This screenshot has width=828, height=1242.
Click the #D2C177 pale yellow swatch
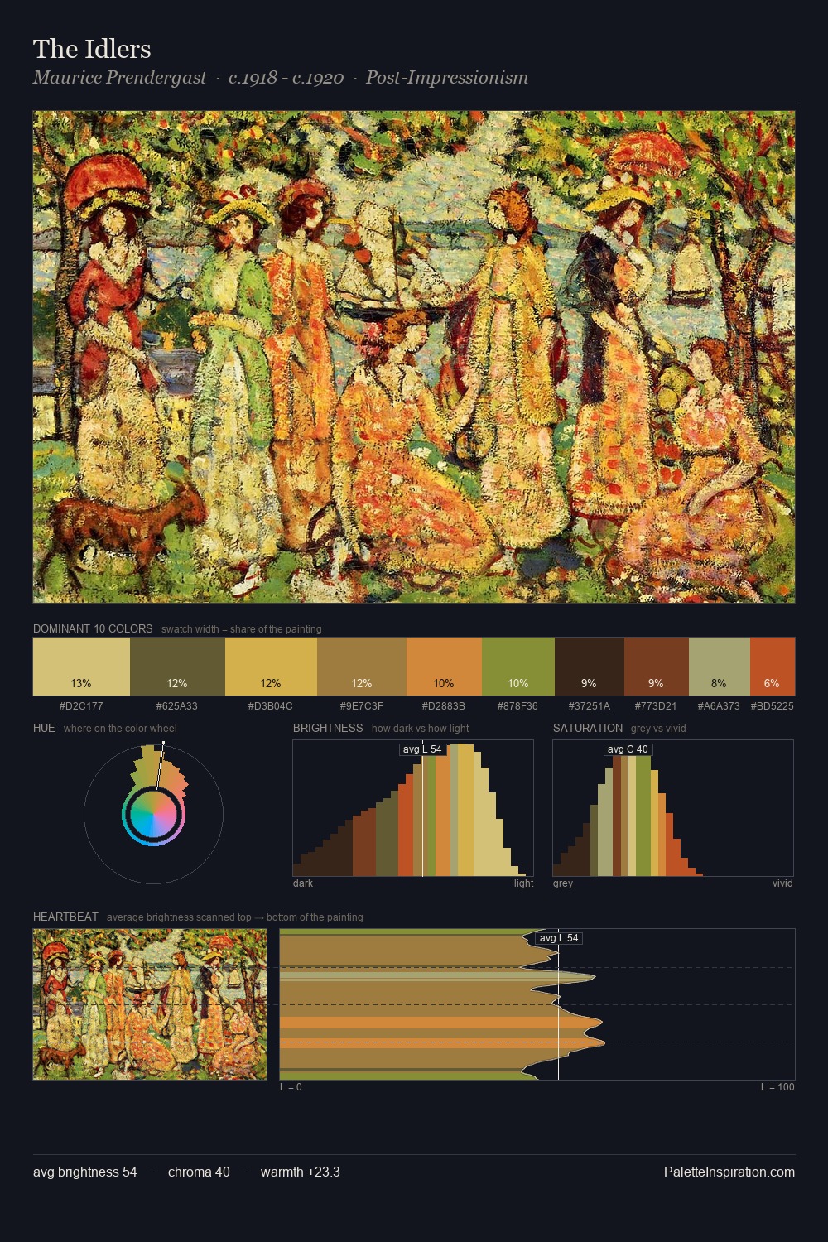click(81, 667)
